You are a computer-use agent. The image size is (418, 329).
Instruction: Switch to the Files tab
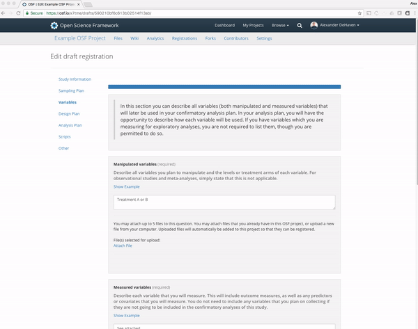pos(118,38)
